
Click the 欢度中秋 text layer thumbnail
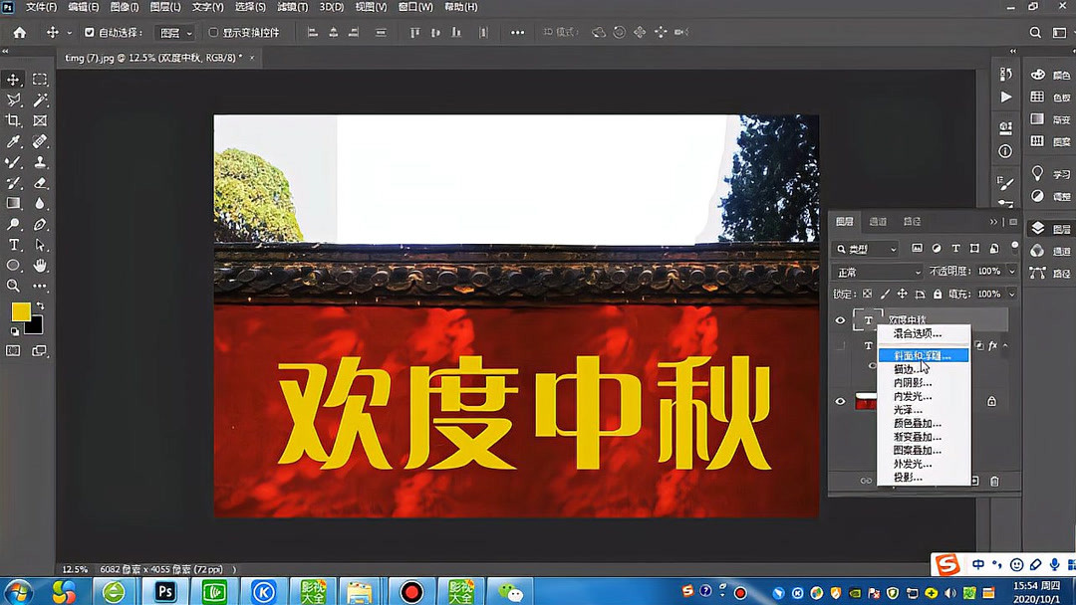tap(867, 318)
